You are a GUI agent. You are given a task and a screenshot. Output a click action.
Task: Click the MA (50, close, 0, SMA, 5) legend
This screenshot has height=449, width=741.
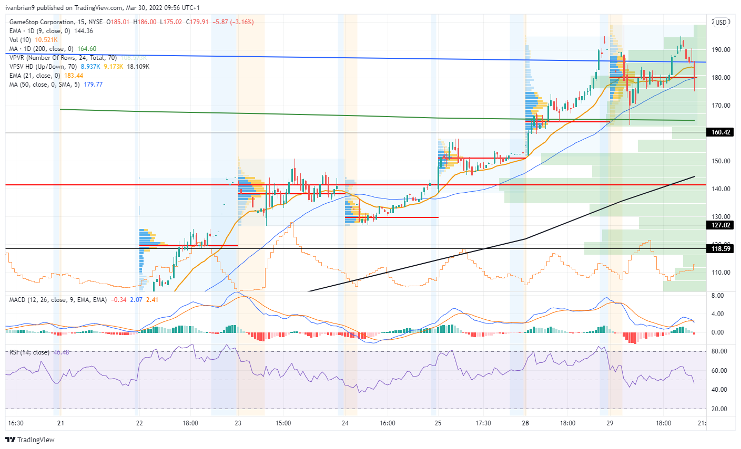[x=56, y=85]
